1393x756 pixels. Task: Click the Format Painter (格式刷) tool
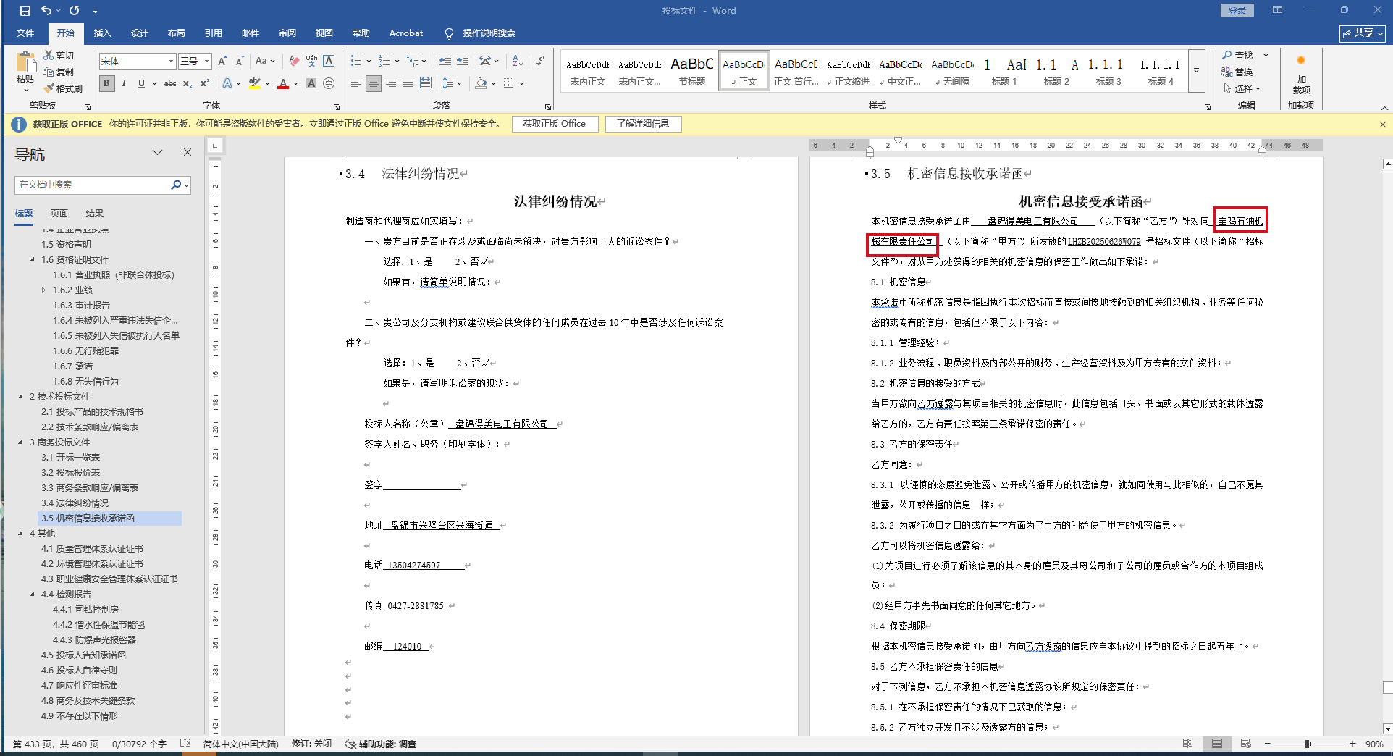(x=64, y=88)
